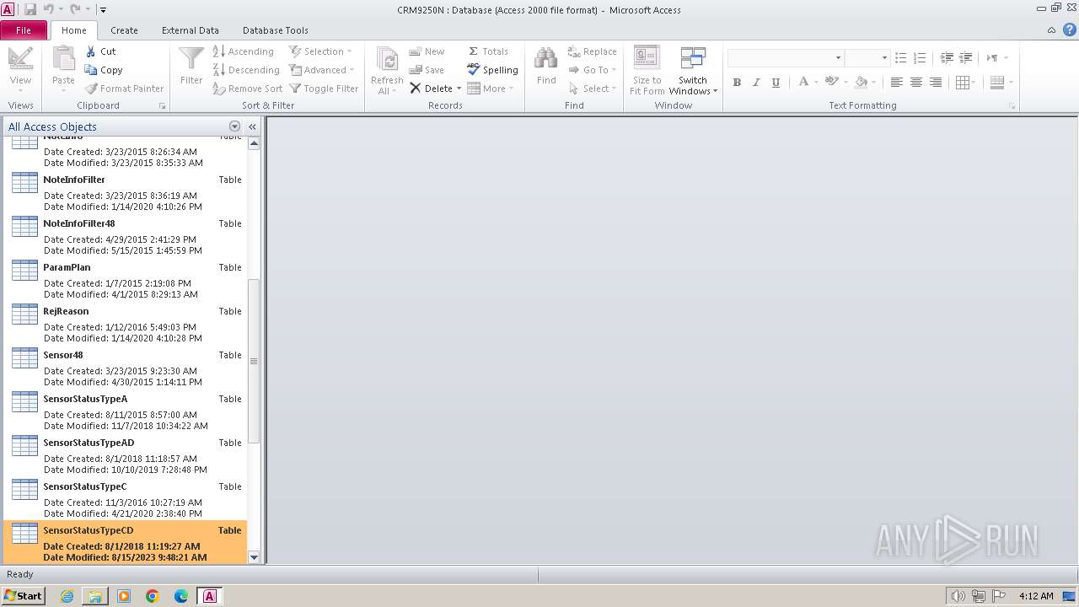
Task: Open Internet Explorer from the taskbar
Action: (67, 596)
